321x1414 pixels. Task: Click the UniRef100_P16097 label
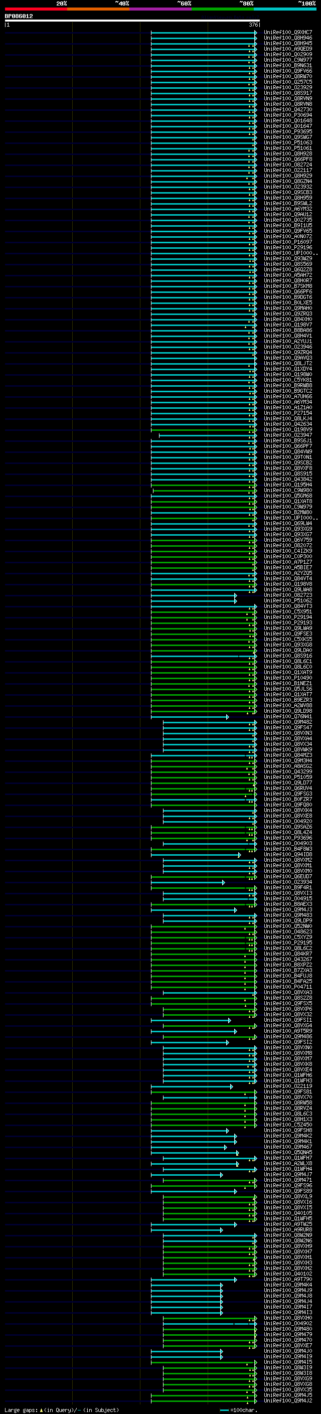point(287,242)
